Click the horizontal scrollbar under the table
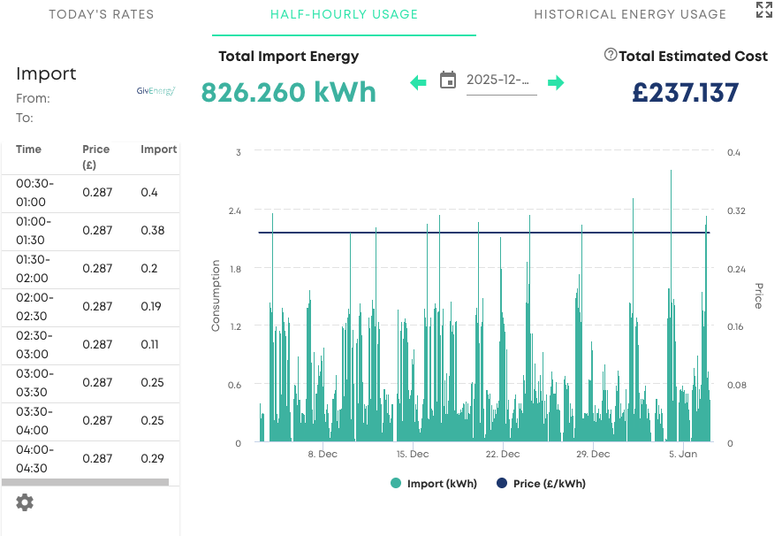 tap(86, 482)
